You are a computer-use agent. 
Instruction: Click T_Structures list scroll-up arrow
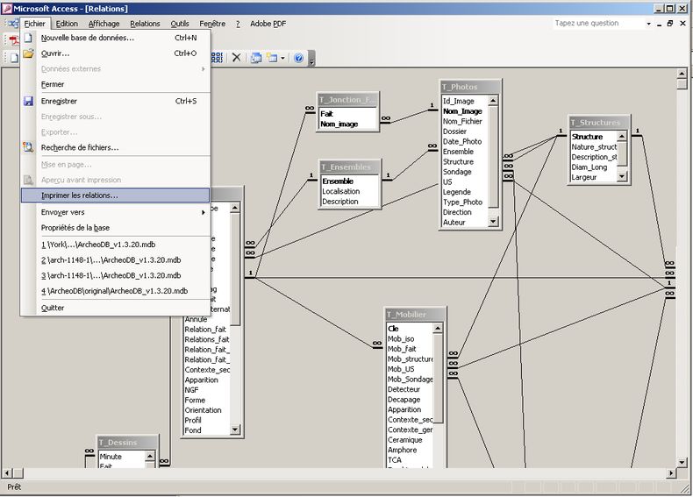click(x=622, y=137)
